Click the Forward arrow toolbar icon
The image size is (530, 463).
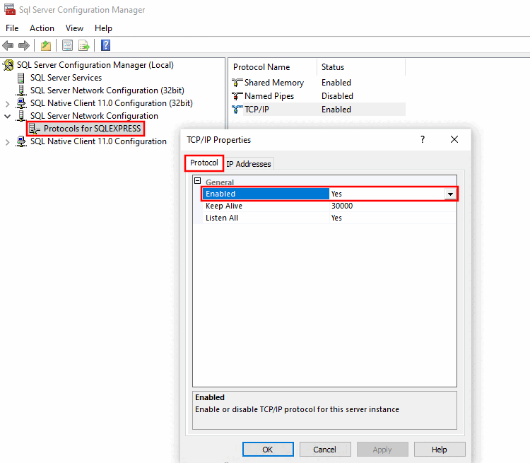23,45
